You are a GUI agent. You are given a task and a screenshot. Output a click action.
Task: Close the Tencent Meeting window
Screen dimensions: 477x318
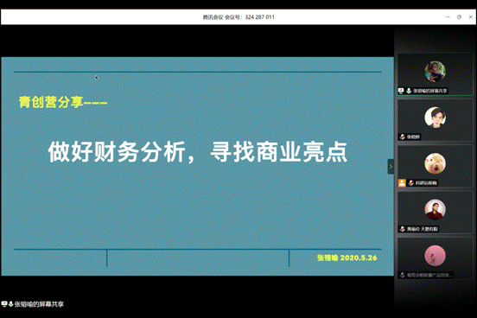(x=471, y=17)
